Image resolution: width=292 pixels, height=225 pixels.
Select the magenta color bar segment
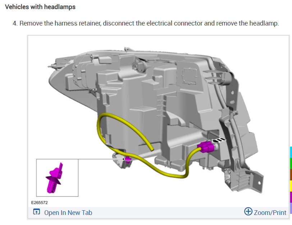291,197
